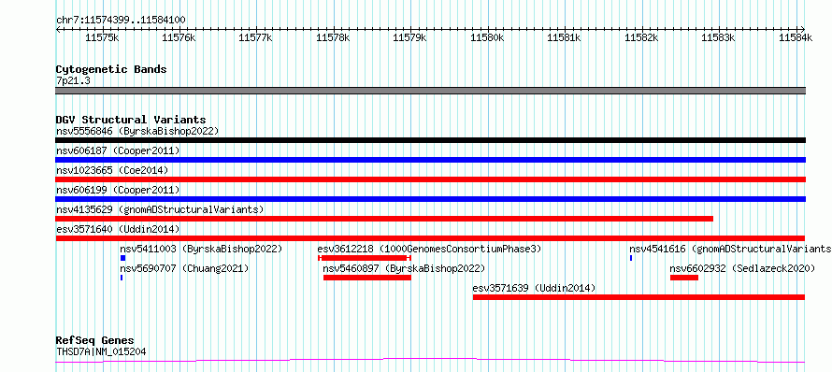Select the red nsv5460897 (ByrskaBishop2022) bar
Image resolution: width=832 pixels, height=372 pixels.
coord(367,278)
